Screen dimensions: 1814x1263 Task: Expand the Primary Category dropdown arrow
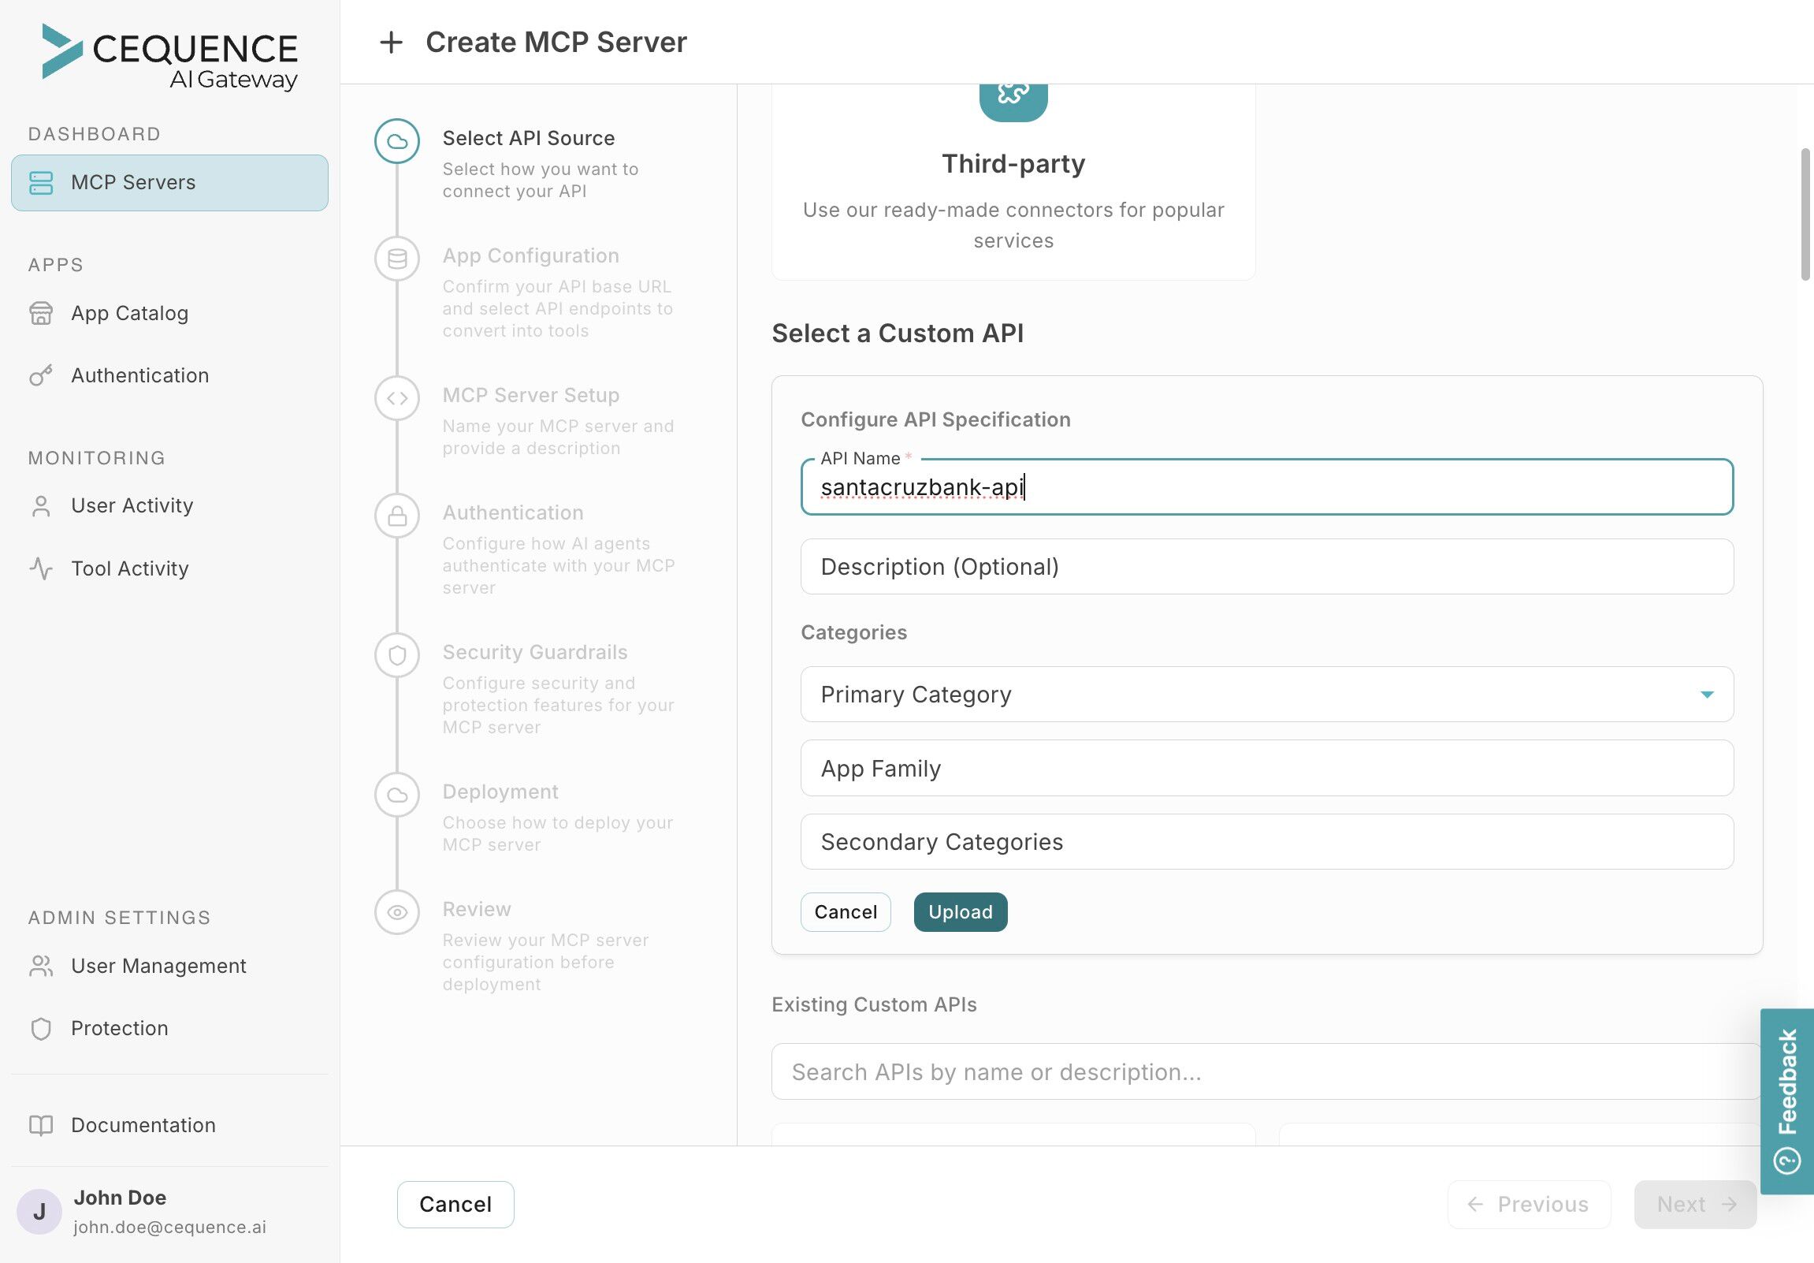pyautogui.click(x=1707, y=694)
